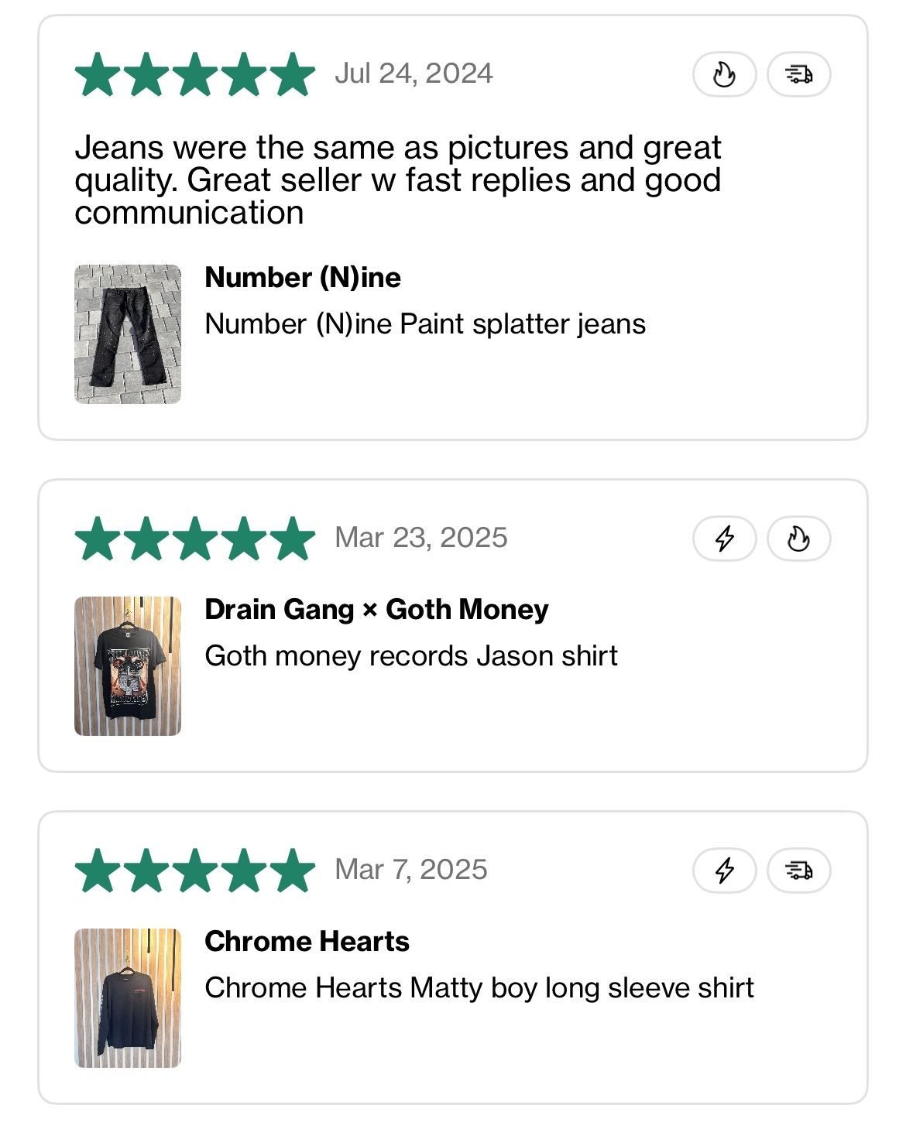906x1122 pixels.
Task: Tap the fast shipping truck badge on the Number (N)ine review
Action: pyautogui.click(x=798, y=74)
